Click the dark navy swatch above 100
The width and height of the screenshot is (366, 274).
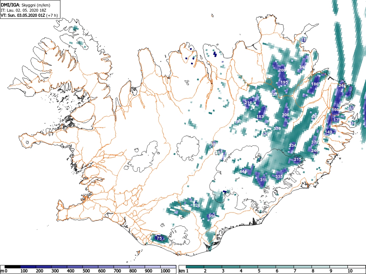pyautogui.click(x=28, y=267)
